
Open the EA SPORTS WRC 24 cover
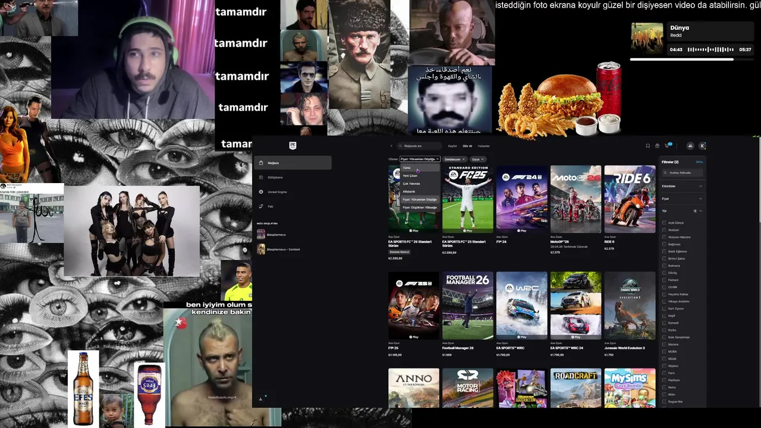tap(576, 306)
